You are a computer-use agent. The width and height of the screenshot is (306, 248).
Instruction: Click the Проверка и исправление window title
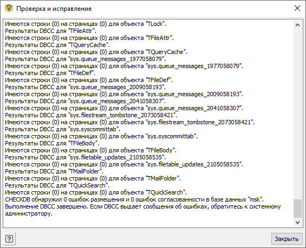(54, 9)
